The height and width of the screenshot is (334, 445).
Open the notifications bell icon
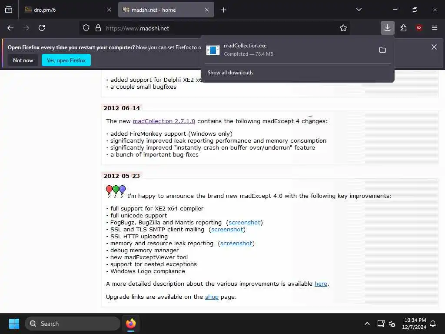click(433, 324)
